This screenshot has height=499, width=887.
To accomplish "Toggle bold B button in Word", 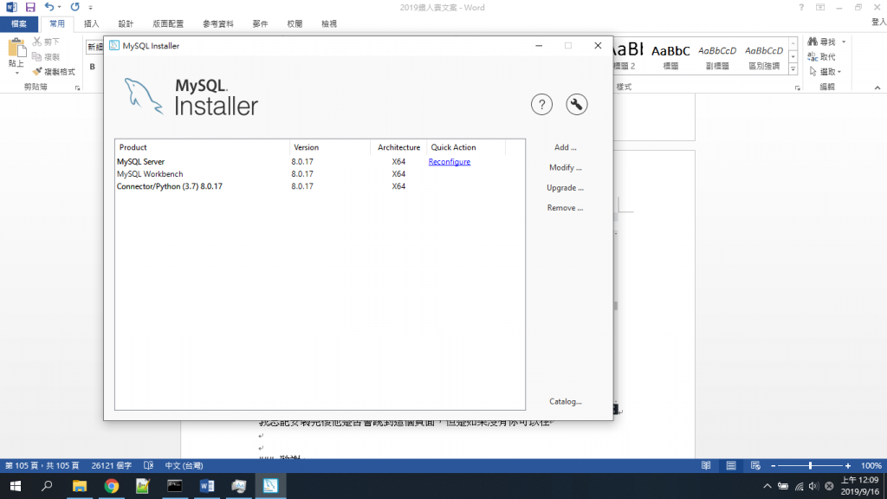I will [x=92, y=67].
